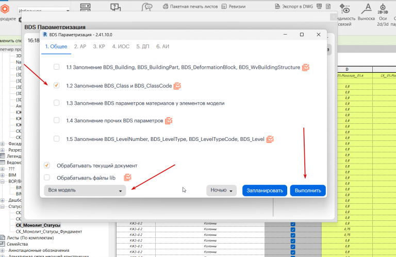Open the help question-mark monitor icon
This screenshot has height=257, width=396.
point(115,7)
